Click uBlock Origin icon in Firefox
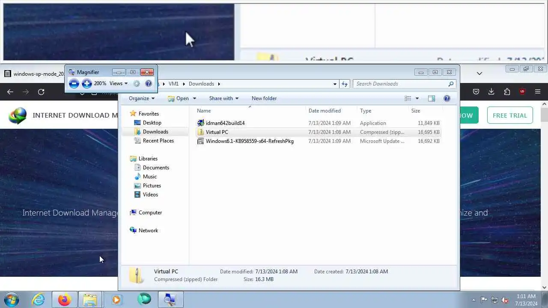This screenshot has height=308, width=548. (522, 92)
